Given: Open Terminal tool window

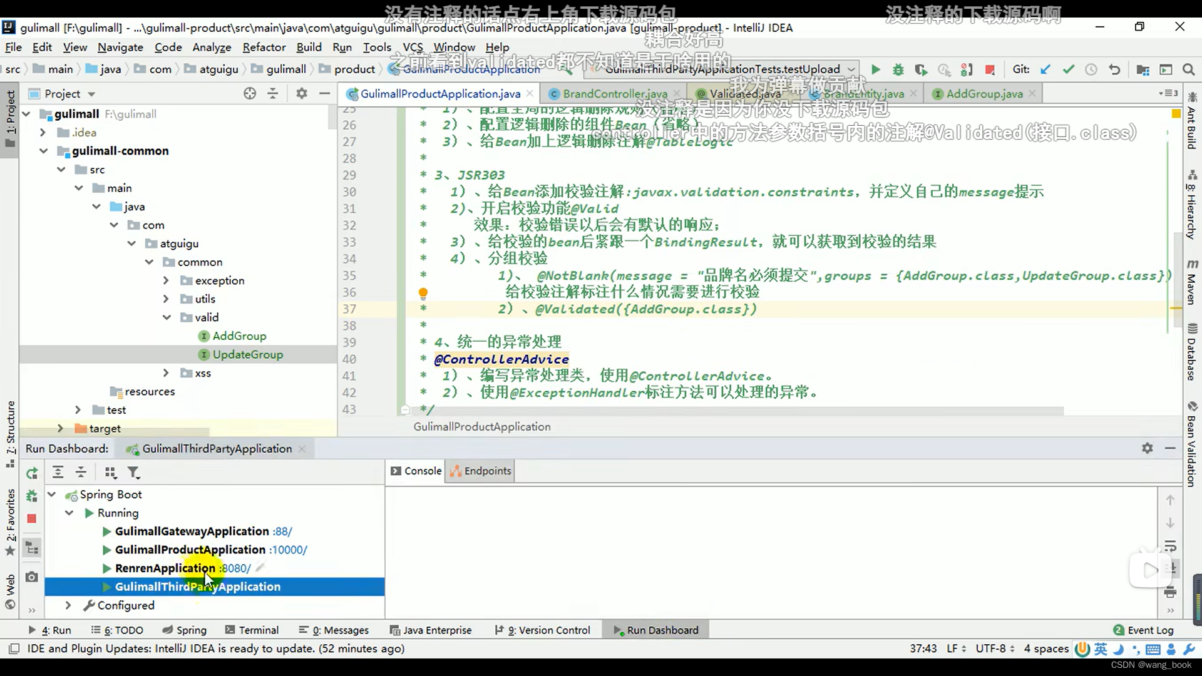Looking at the screenshot, I should click(252, 630).
